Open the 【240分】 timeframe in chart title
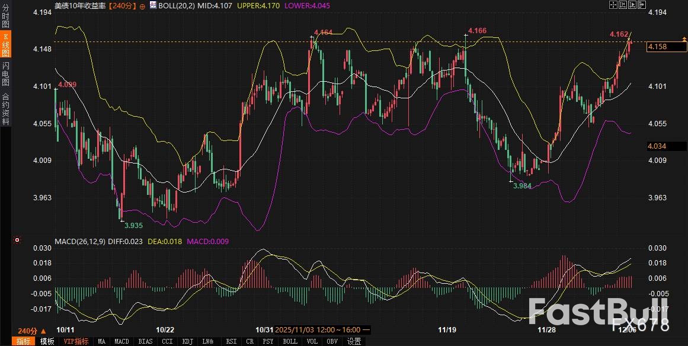The width and height of the screenshot is (688, 346). coord(123,5)
